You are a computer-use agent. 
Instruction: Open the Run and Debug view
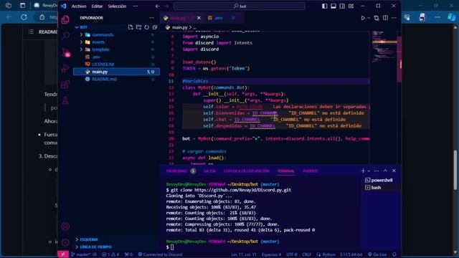click(65, 69)
